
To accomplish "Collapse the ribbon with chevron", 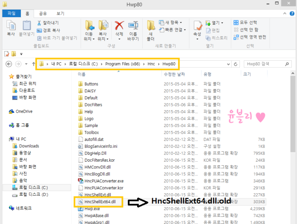I will tap(285, 14).
